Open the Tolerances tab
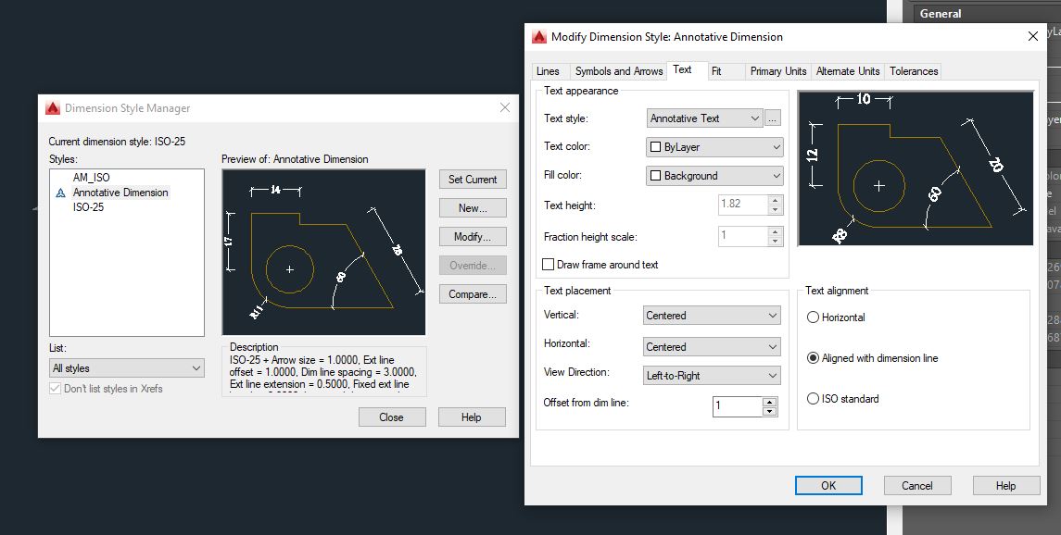 pyautogui.click(x=912, y=70)
